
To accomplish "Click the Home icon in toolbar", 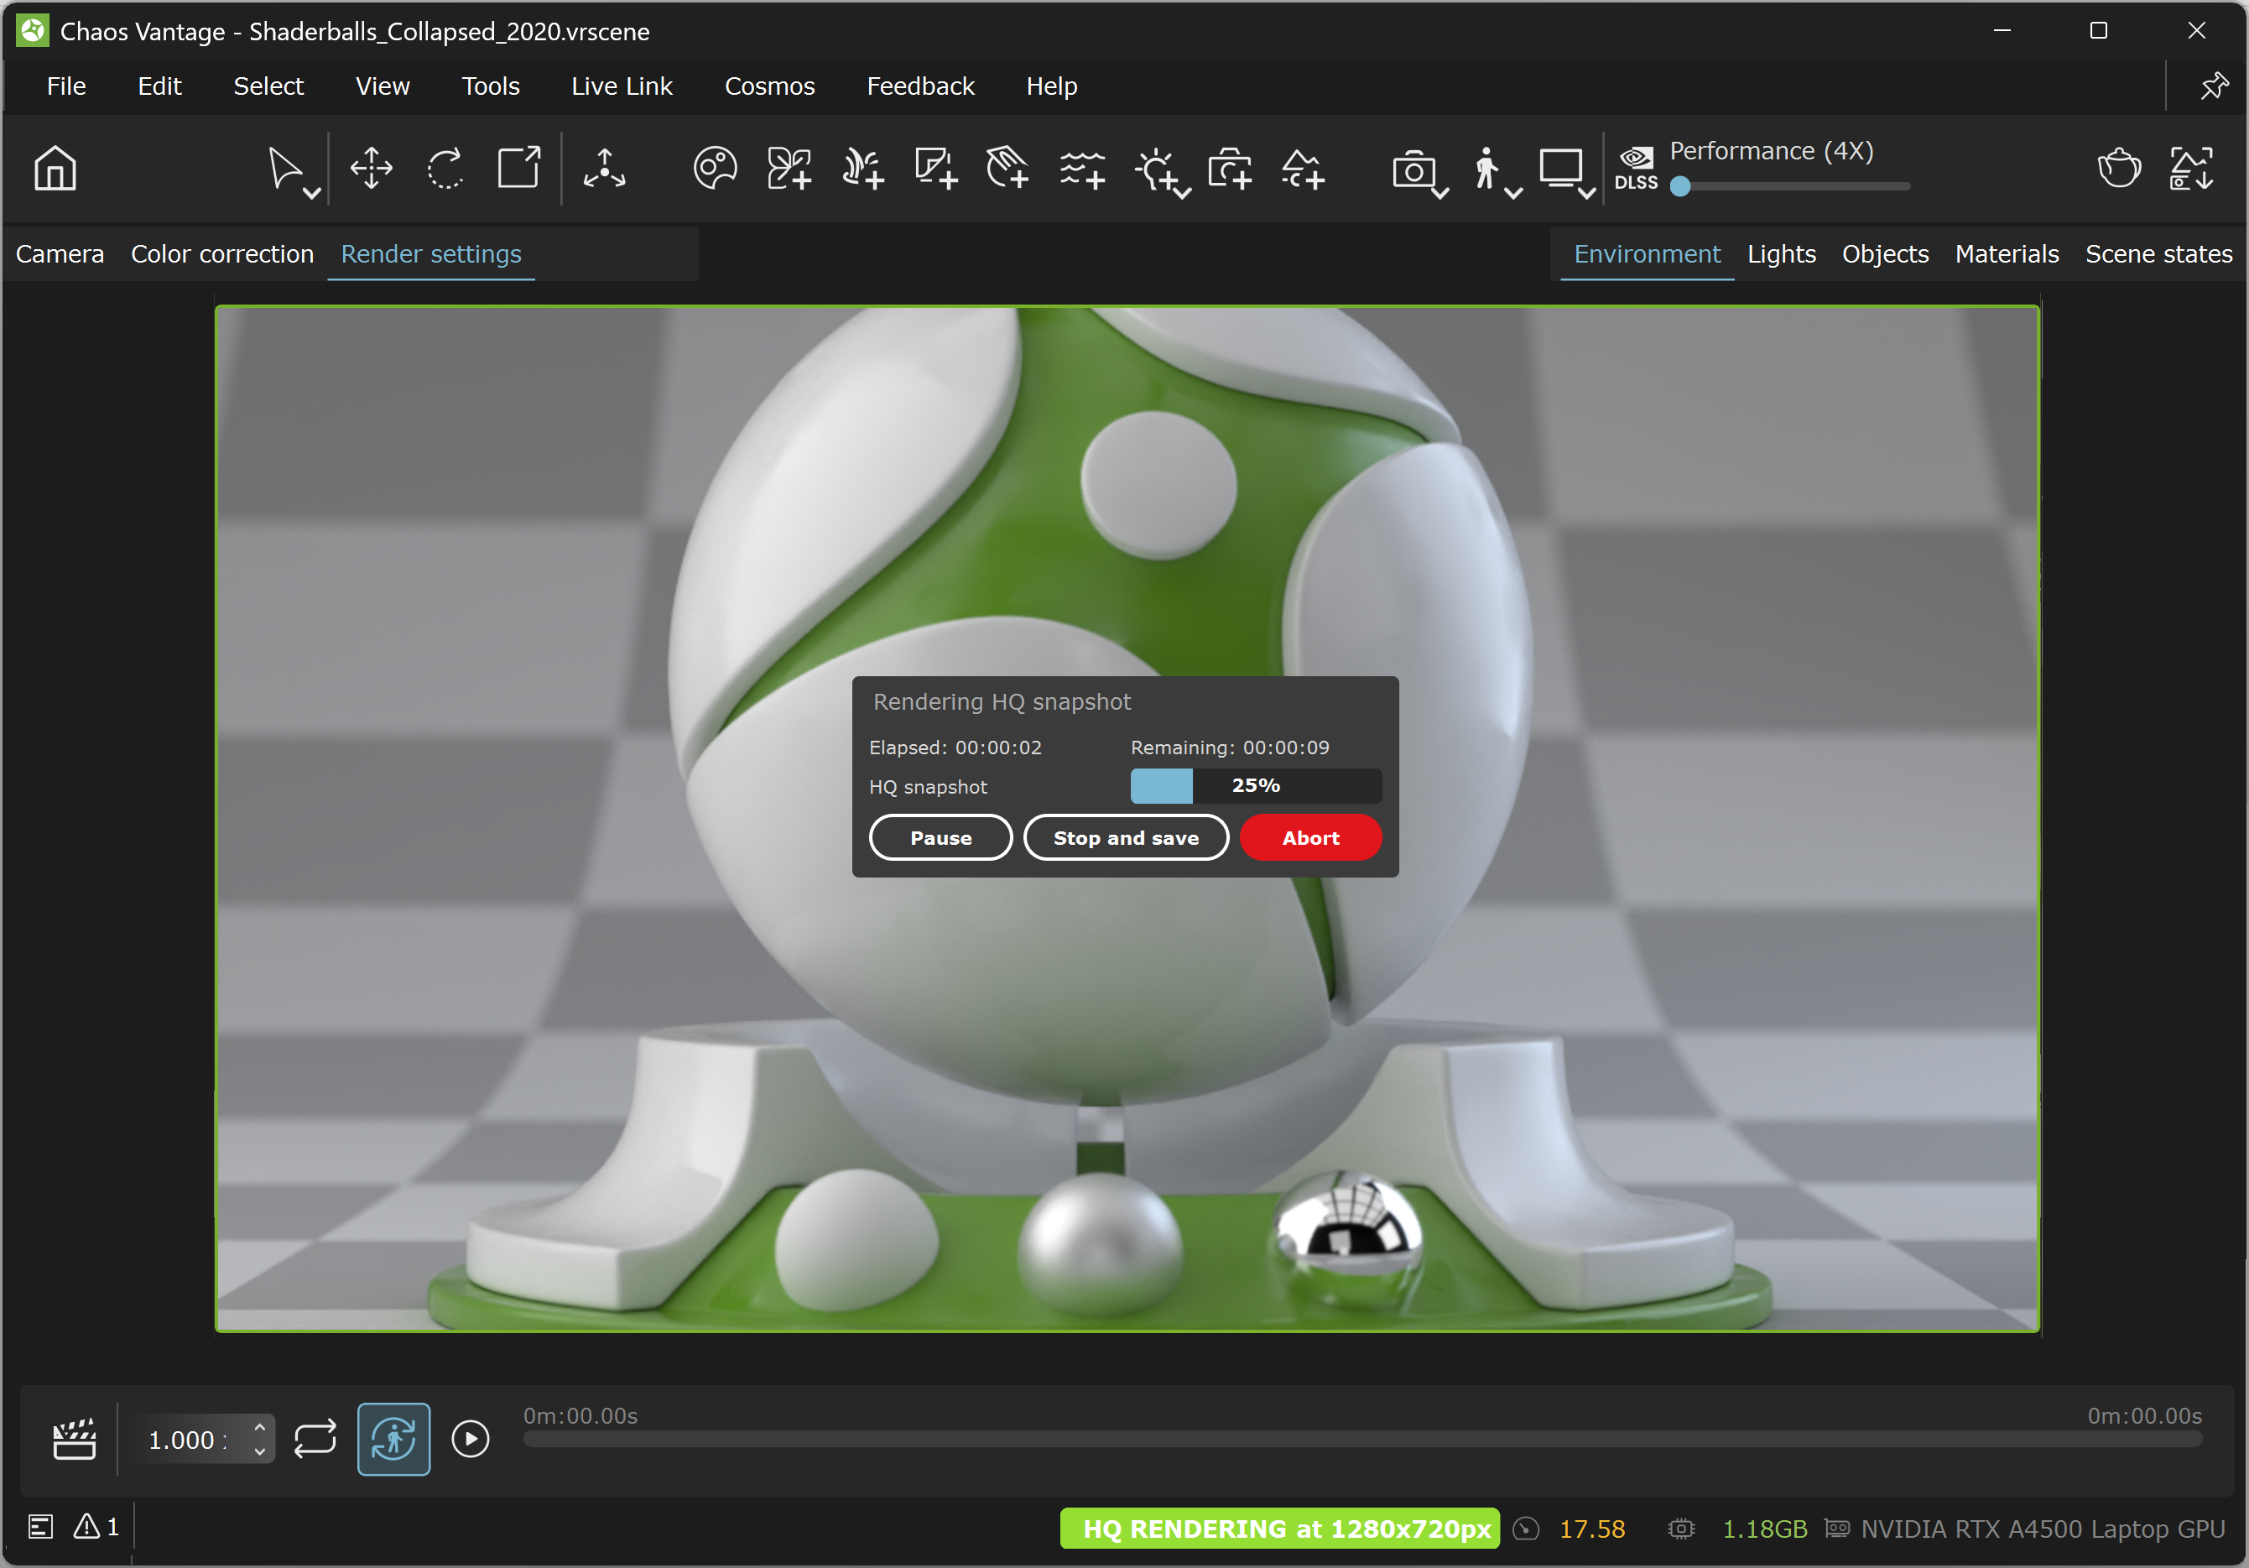I will pyautogui.click(x=55, y=169).
